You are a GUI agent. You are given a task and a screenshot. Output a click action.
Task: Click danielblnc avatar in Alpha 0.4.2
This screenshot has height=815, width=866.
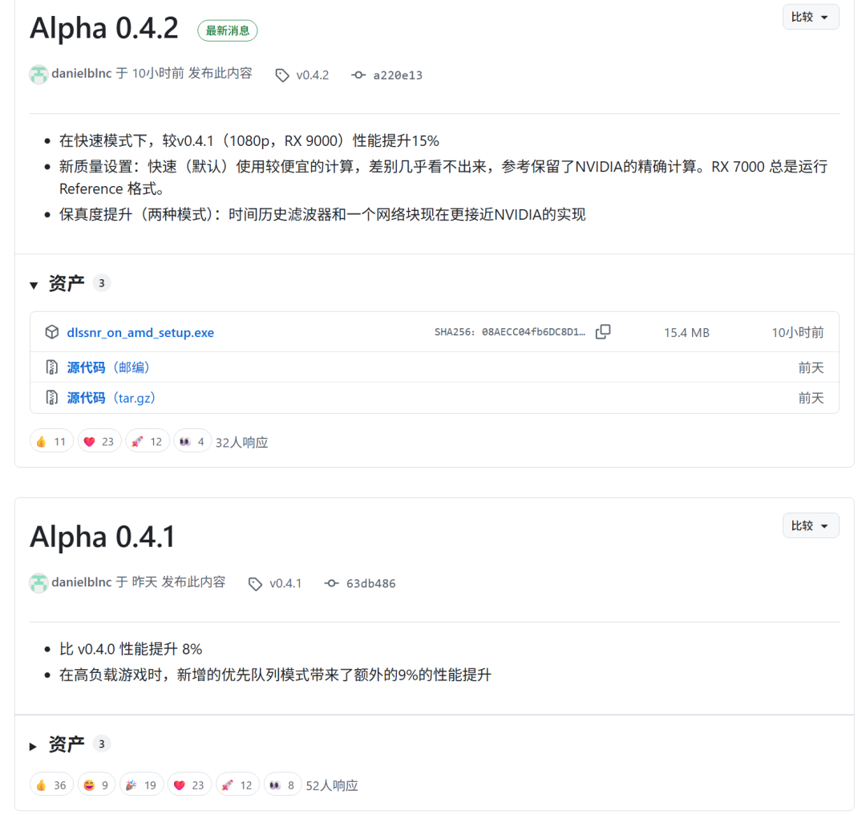coord(38,75)
